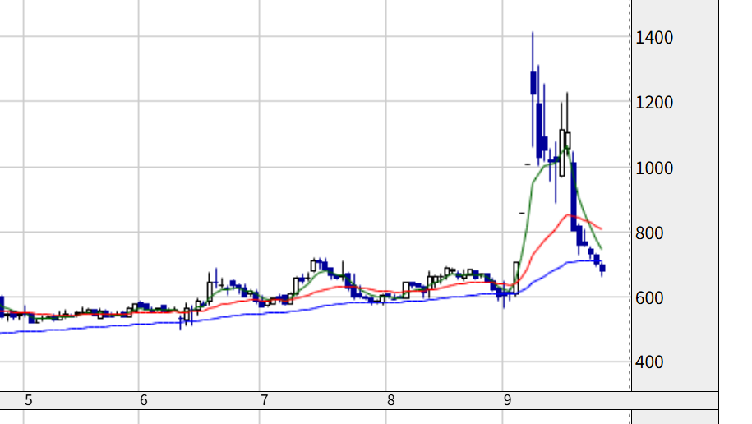Image resolution: width=752 pixels, height=424 pixels.
Task: Click month 7 on the time axis
Action: (x=265, y=400)
